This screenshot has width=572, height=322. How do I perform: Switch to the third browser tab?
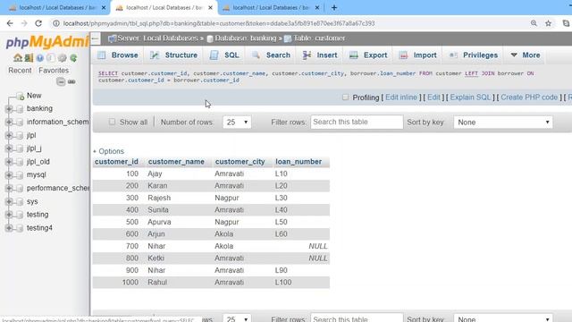[271, 8]
